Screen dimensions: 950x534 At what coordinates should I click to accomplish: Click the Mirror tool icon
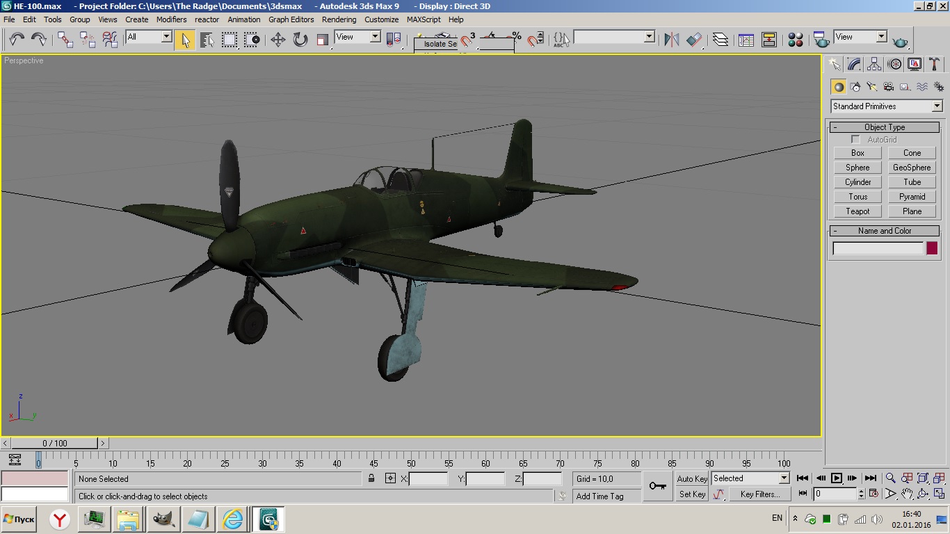coord(671,40)
